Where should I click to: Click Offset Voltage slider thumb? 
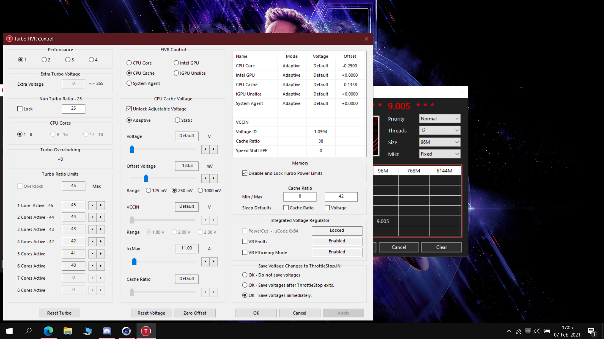coord(146,178)
